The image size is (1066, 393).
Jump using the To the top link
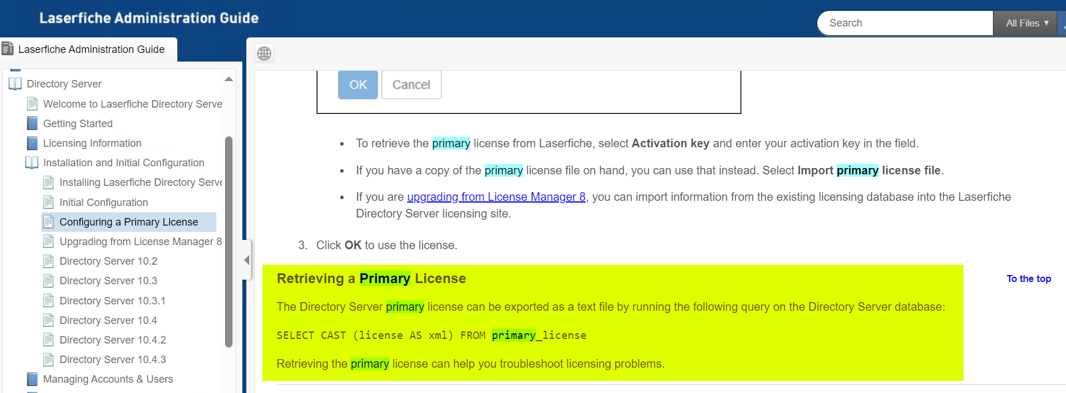click(x=1029, y=278)
